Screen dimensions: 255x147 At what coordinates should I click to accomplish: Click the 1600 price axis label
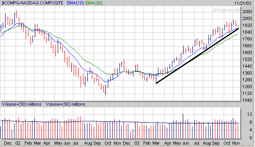click(247, 52)
